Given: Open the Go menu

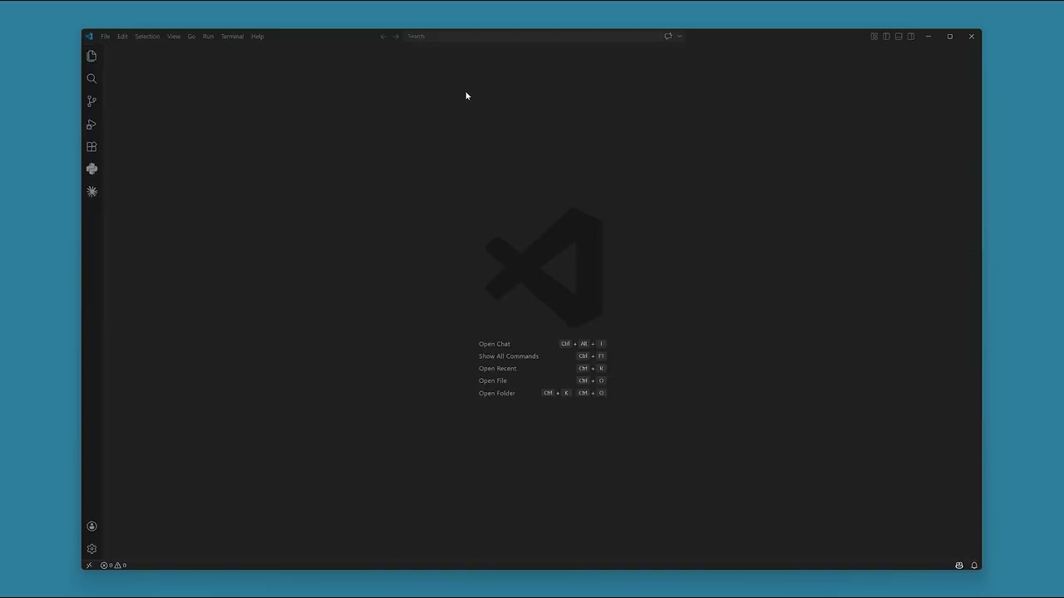Looking at the screenshot, I should (191, 37).
